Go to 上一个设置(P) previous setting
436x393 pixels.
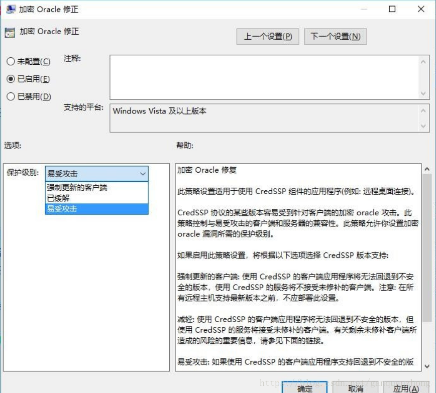(268, 37)
